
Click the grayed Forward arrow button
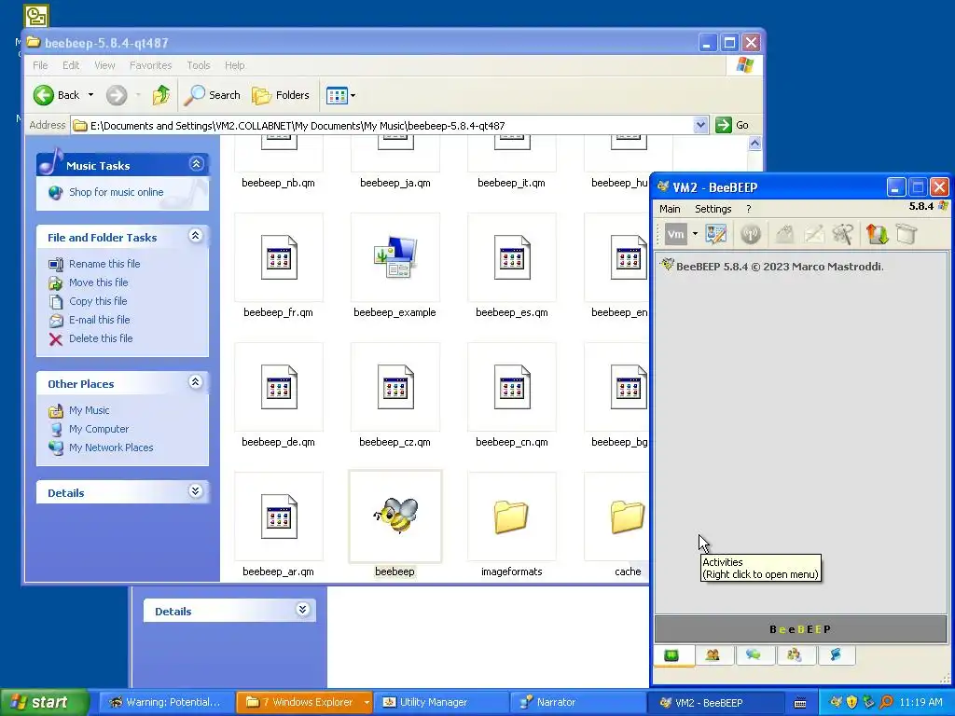117,95
